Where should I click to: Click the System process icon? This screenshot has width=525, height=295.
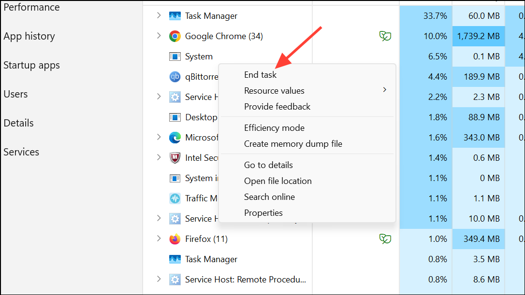[175, 56]
